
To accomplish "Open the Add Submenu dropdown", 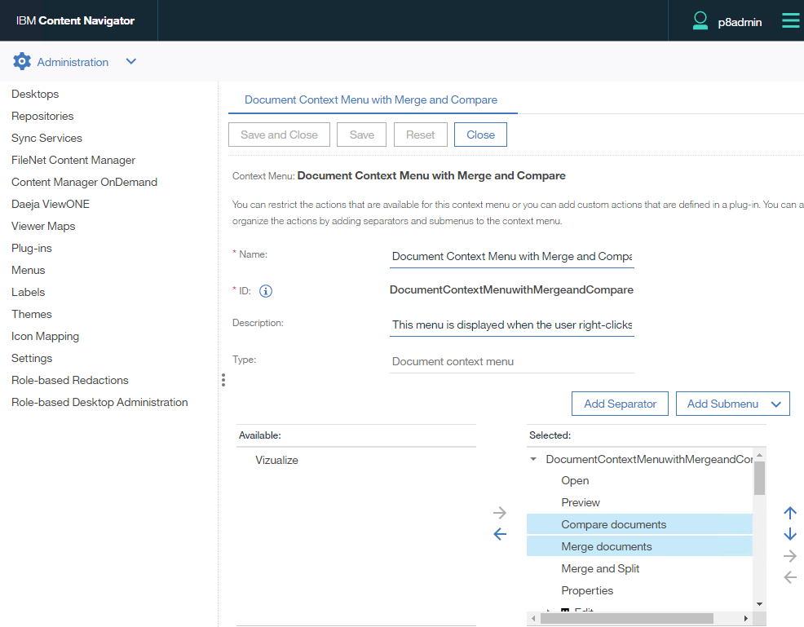I will click(x=732, y=404).
